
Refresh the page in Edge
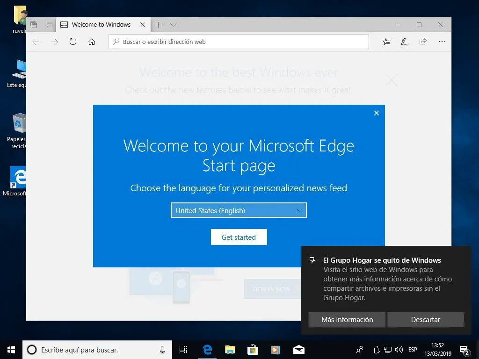coord(73,42)
